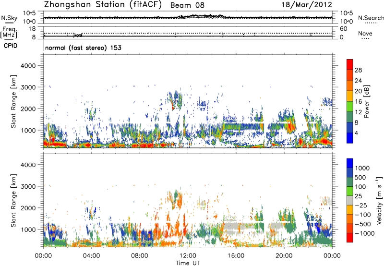Click the '4000' range tick of the power panel
Screen dimensions: 384x266
pos(28,66)
